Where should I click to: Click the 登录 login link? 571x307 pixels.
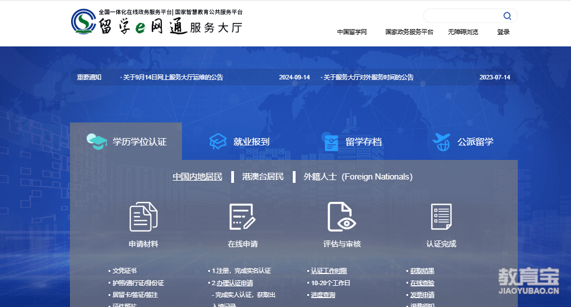pos(503,32)
